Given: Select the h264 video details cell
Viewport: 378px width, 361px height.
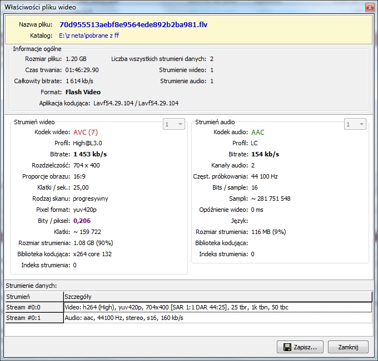Looking at the screenshot, I should click(218, 307).
